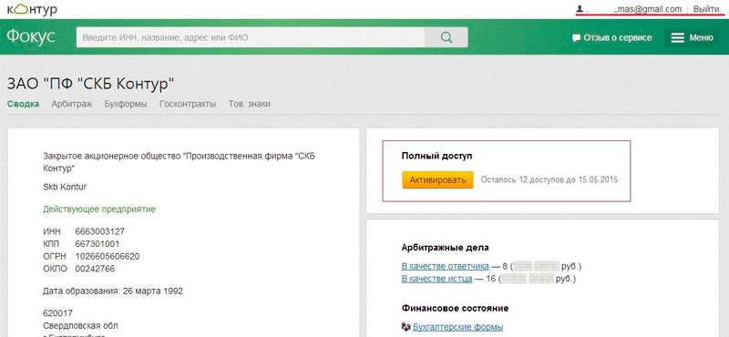This screenshot has height=337, width=729.
Task: Click the Осталось 12 доступов до 15.05.2015 text
Action: tap(549, 180)
